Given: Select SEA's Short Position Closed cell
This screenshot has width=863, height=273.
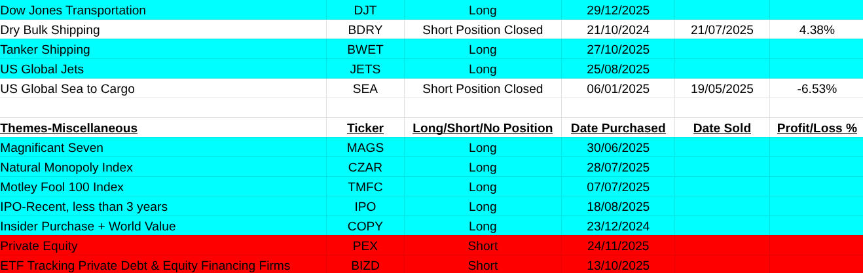Looking at the screenshot, I should coord(483,89).
